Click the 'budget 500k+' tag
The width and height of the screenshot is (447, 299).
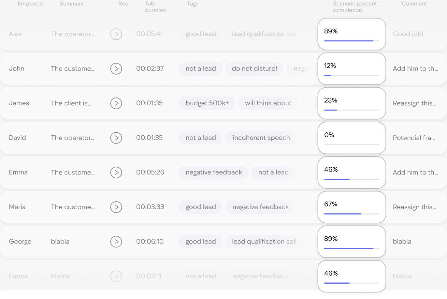(x=207, y=103)
